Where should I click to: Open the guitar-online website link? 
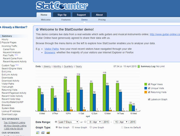(x=165, y=34)
